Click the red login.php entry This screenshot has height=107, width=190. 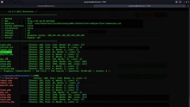(x=5, y=100)
